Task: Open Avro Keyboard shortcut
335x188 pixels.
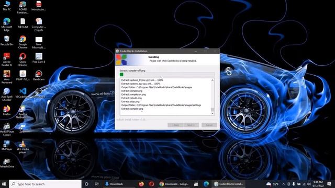Action: pos(7,77)
